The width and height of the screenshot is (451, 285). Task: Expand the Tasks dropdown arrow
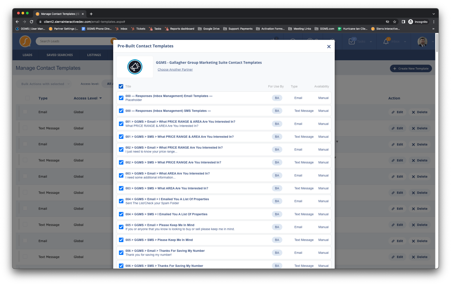[x=371, y=42]
